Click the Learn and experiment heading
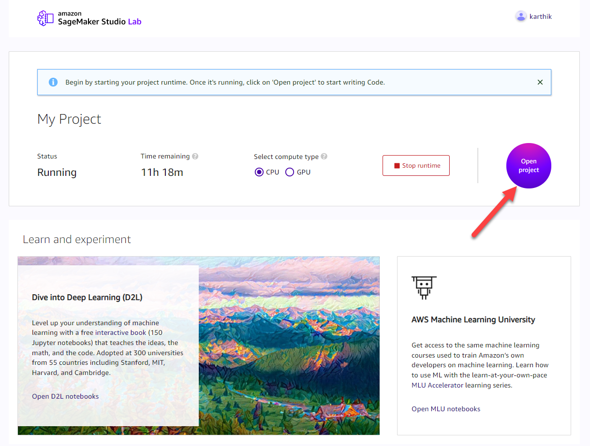Image resolution: width=590 pixels, height=446 pixels. [x=77, y=239]
